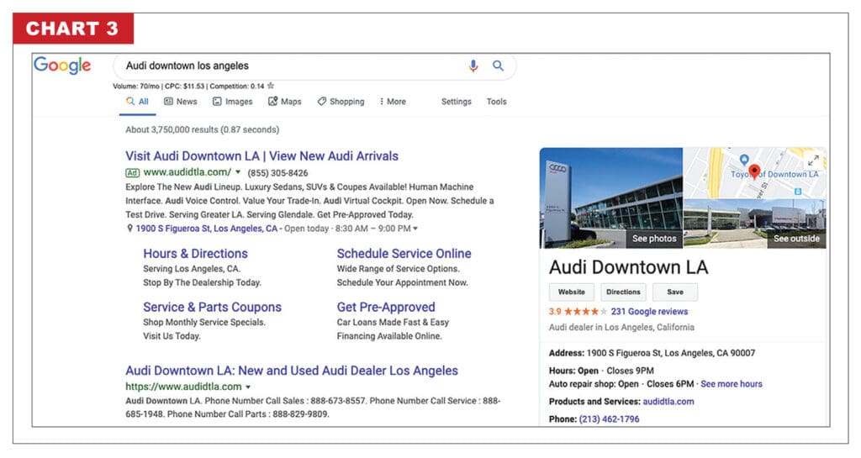Screen dimensions: 861x458
Task: Click the News tab newspaper icon
Action: click(168, 102)
